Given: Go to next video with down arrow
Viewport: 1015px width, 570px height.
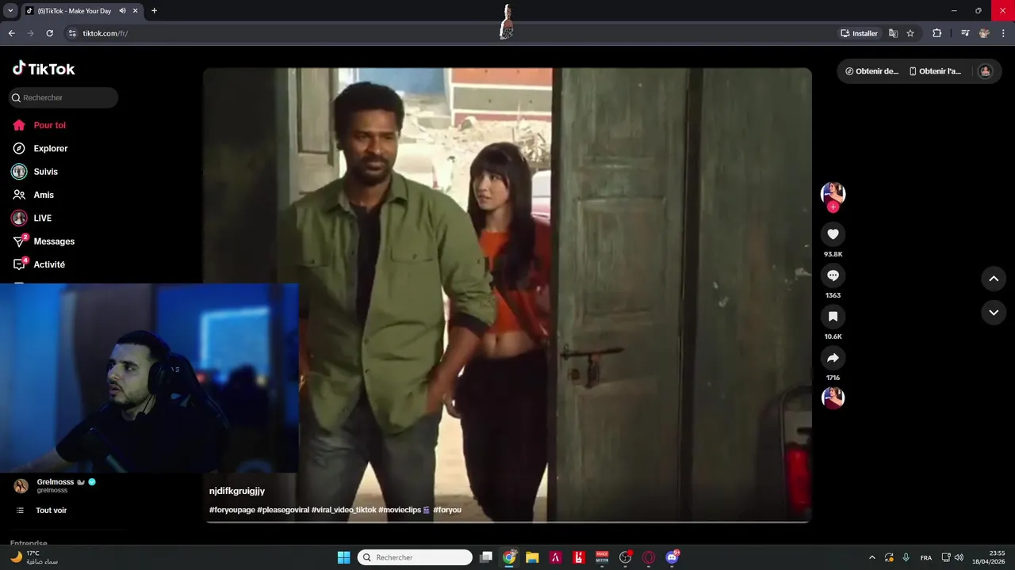Looking at the screenshot, I should [x=994, y=313].
